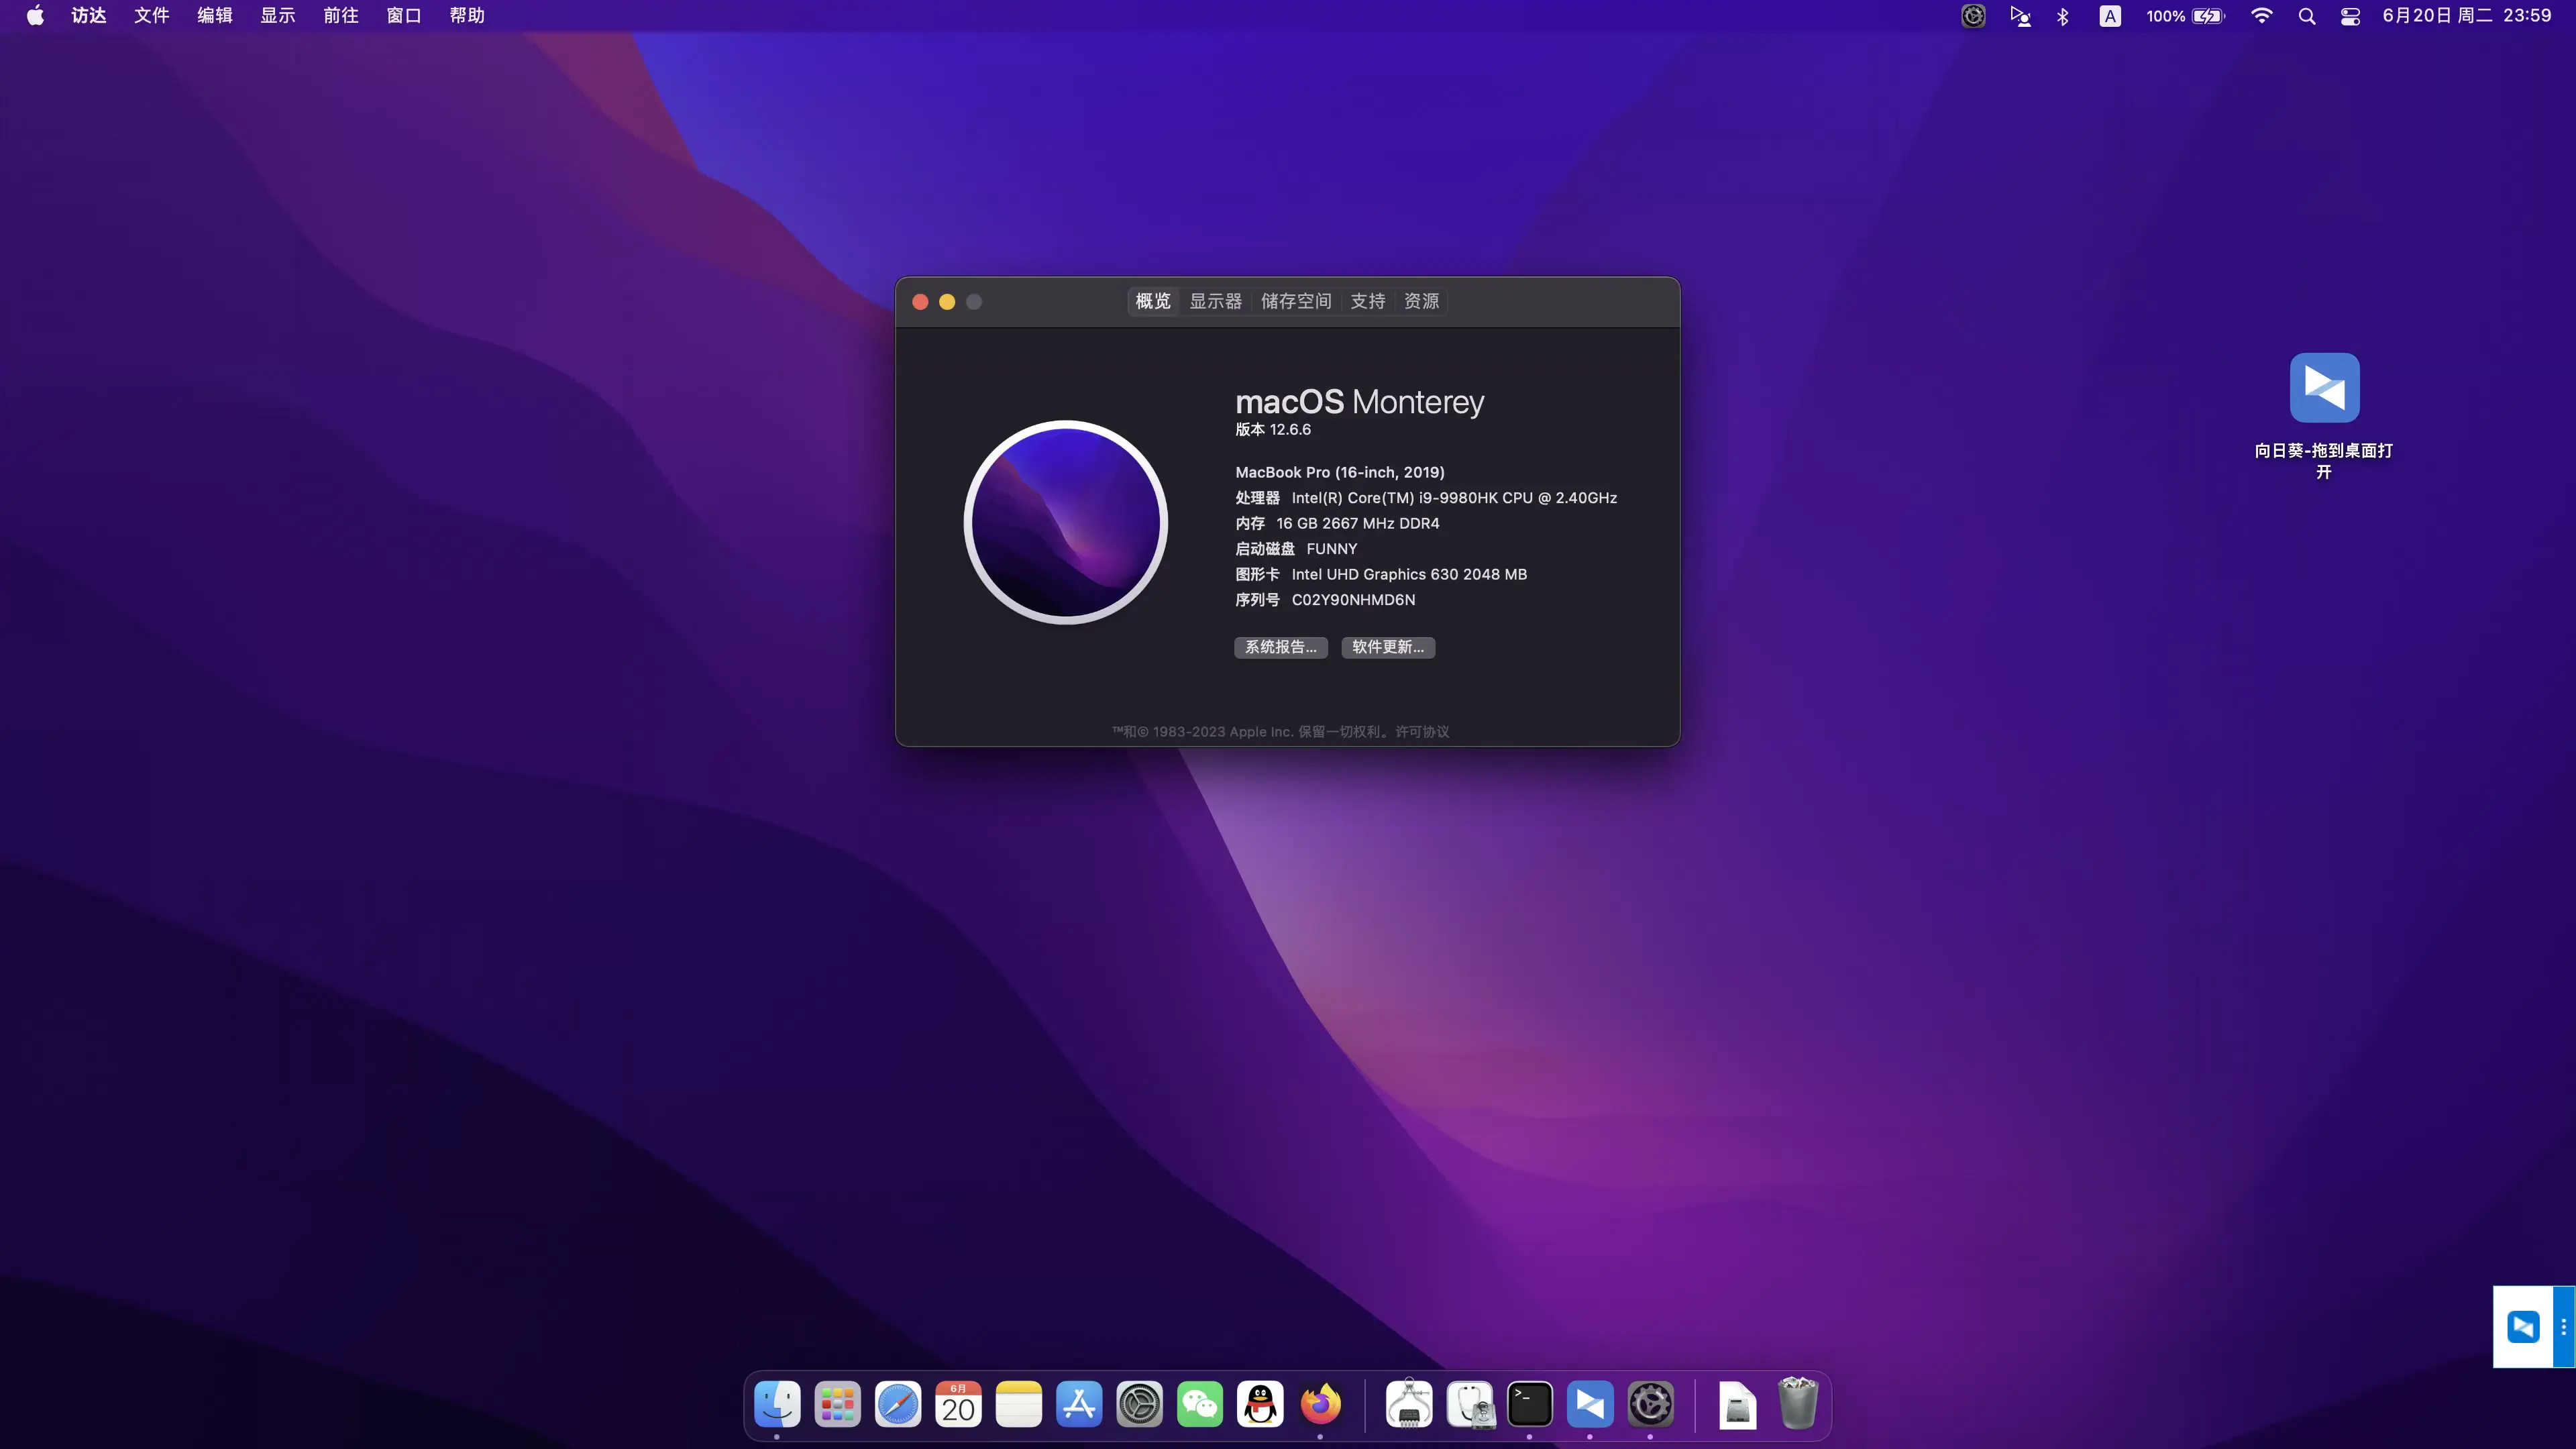Open QQ from the Dock

click(x=1259, y=1404)
